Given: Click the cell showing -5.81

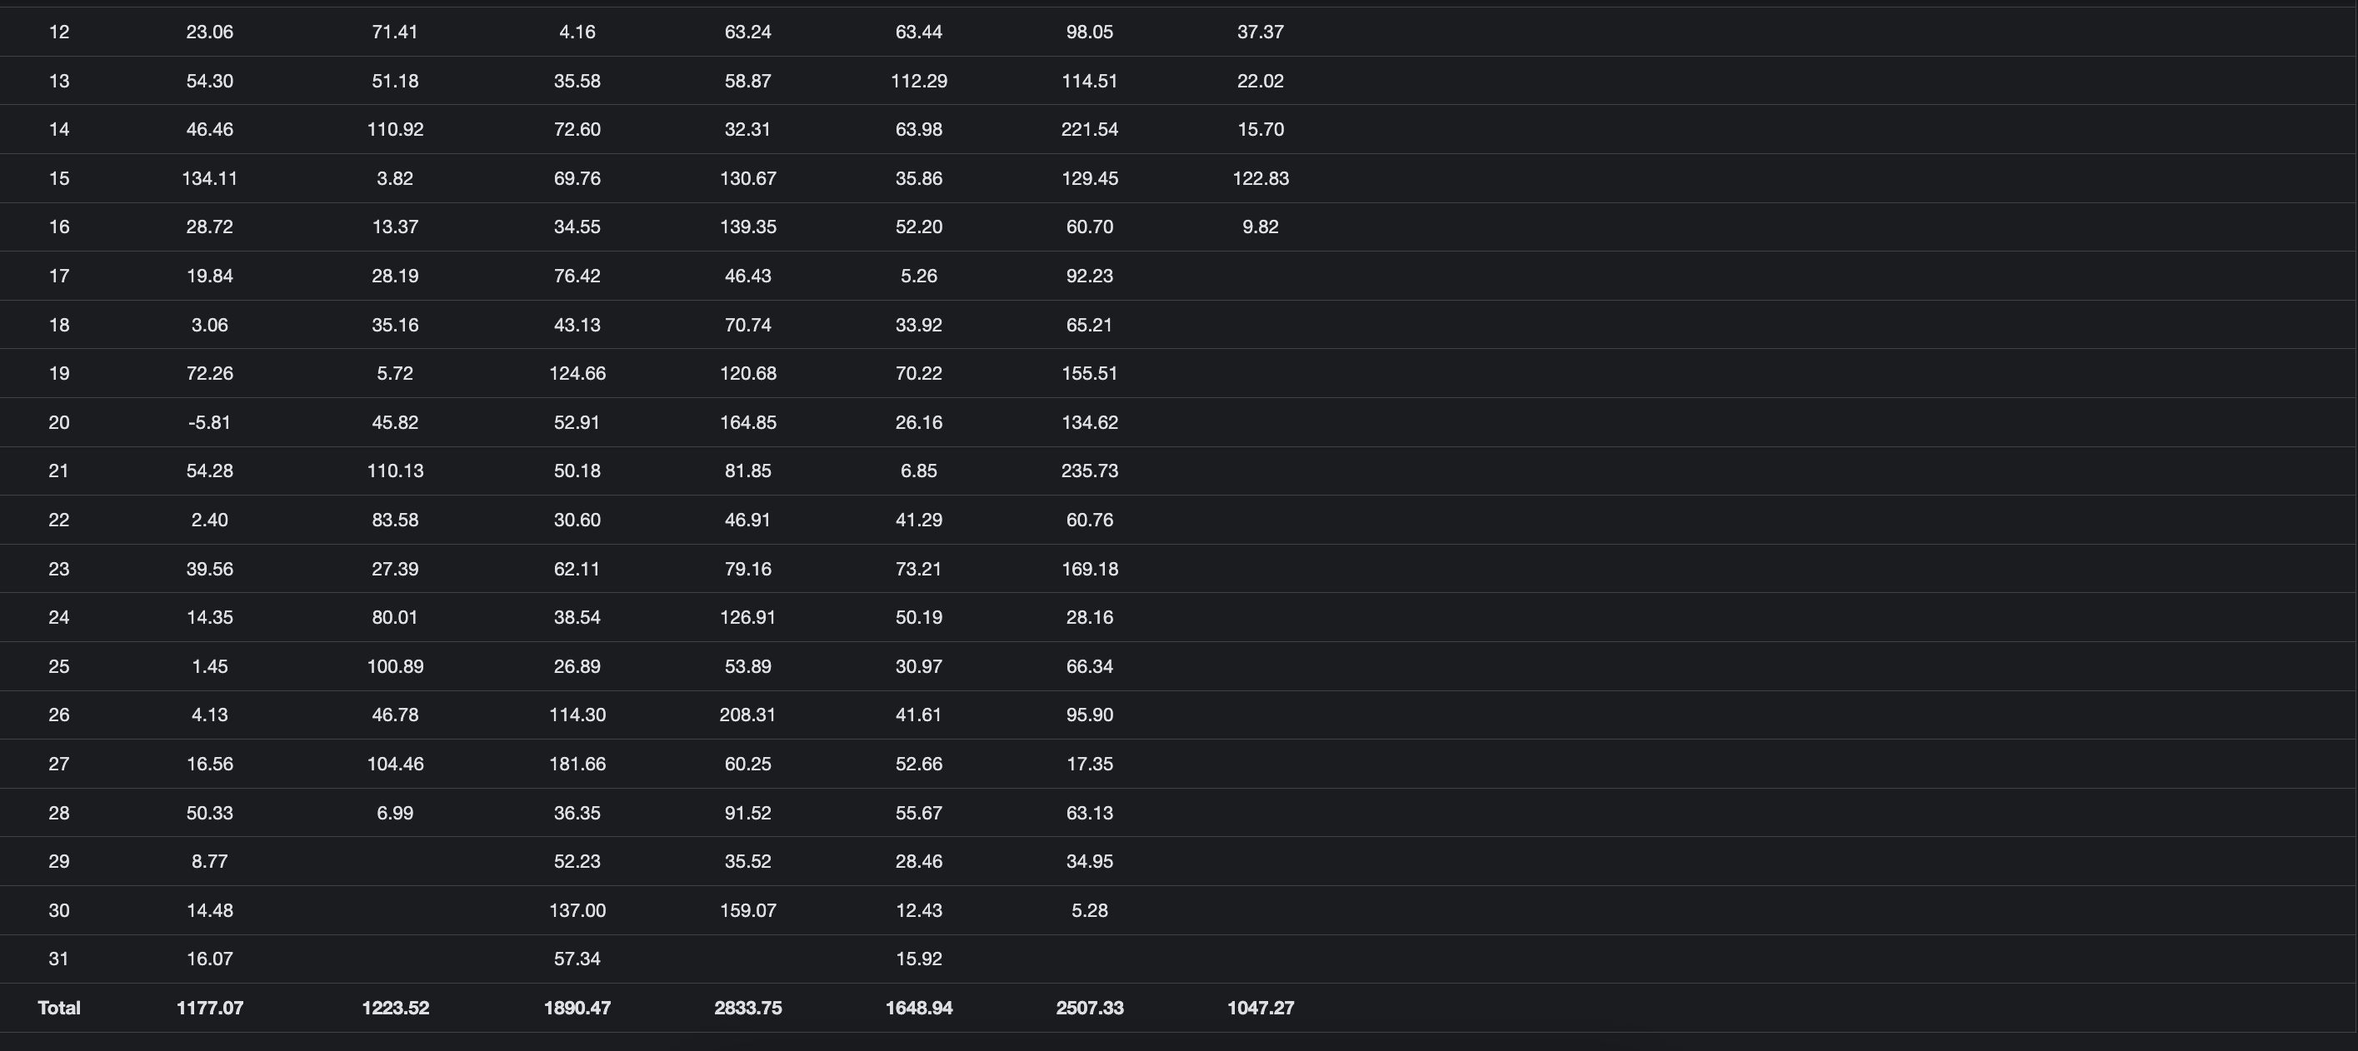Looking at the screenshot, I should pyautogui.click(x=210, y=422).
